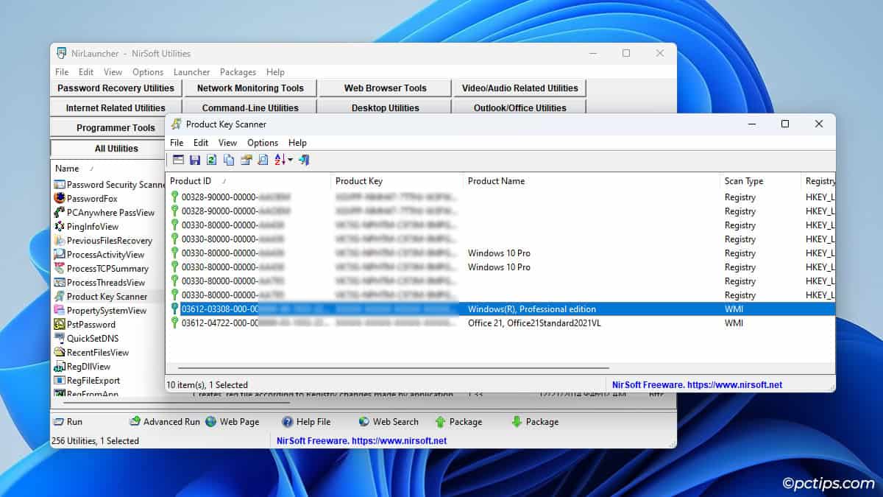Save the product key list

(x=195, y=160)
